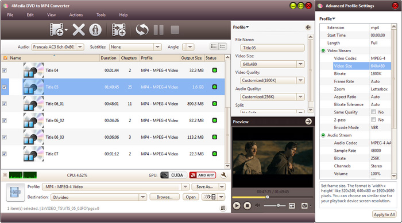Uncheck the Title 06_03 checkbox
402x223 pixels.
[x=5, y=137]
